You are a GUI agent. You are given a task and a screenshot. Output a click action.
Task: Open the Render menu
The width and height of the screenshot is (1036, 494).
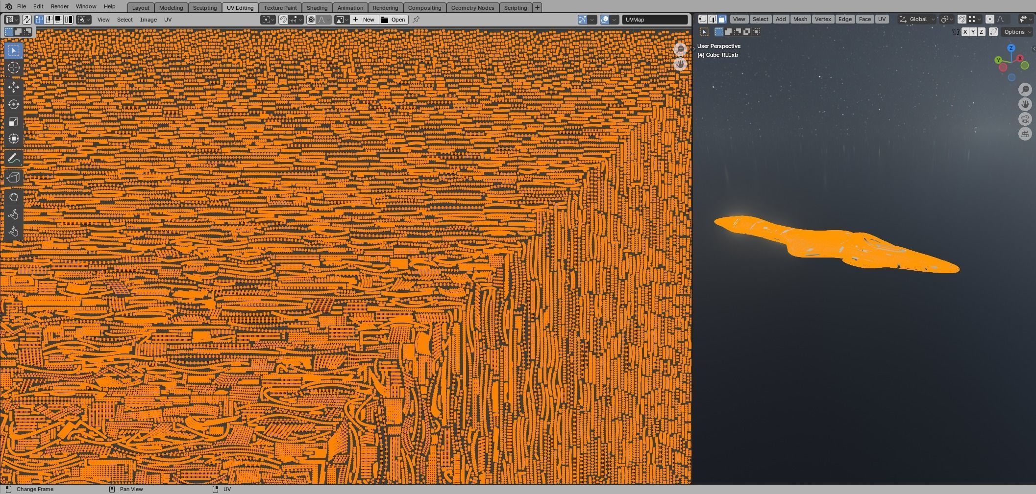click(x=59, y=6)
